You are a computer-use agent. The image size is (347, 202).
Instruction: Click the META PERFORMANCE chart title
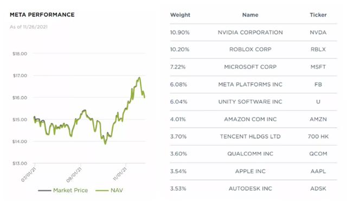[x=42, y=15]
